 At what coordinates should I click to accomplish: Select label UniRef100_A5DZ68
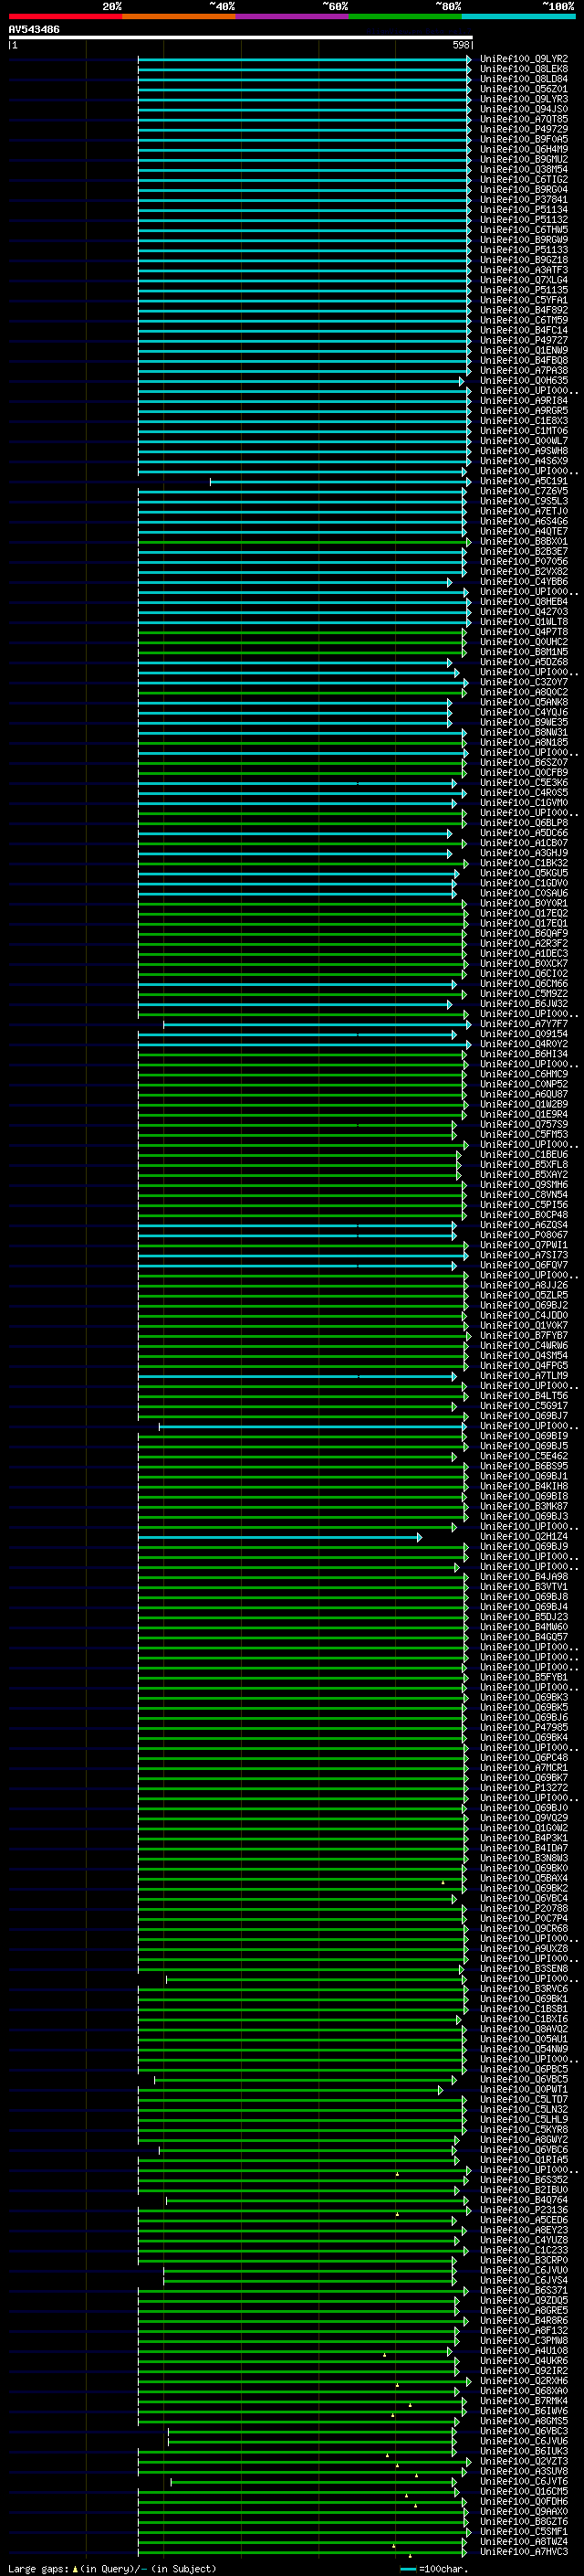[524, 663]
